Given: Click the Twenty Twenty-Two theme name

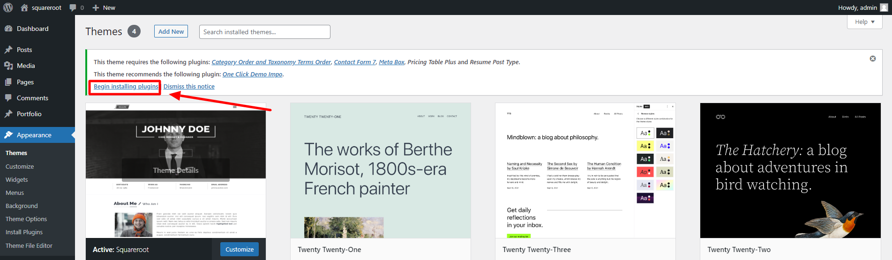Looking at the screenshot, I should click(739, 250).
